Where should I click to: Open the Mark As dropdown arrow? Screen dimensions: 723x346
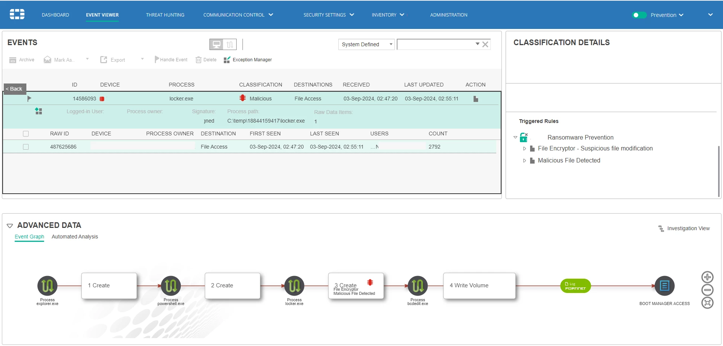(87, 59)
